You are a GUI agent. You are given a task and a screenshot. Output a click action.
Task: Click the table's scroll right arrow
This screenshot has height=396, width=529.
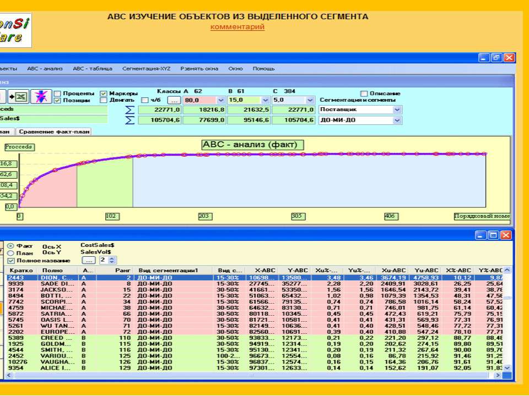click(497, 375)
